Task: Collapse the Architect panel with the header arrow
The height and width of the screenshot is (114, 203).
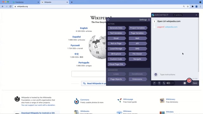Action: pos(196,15)
